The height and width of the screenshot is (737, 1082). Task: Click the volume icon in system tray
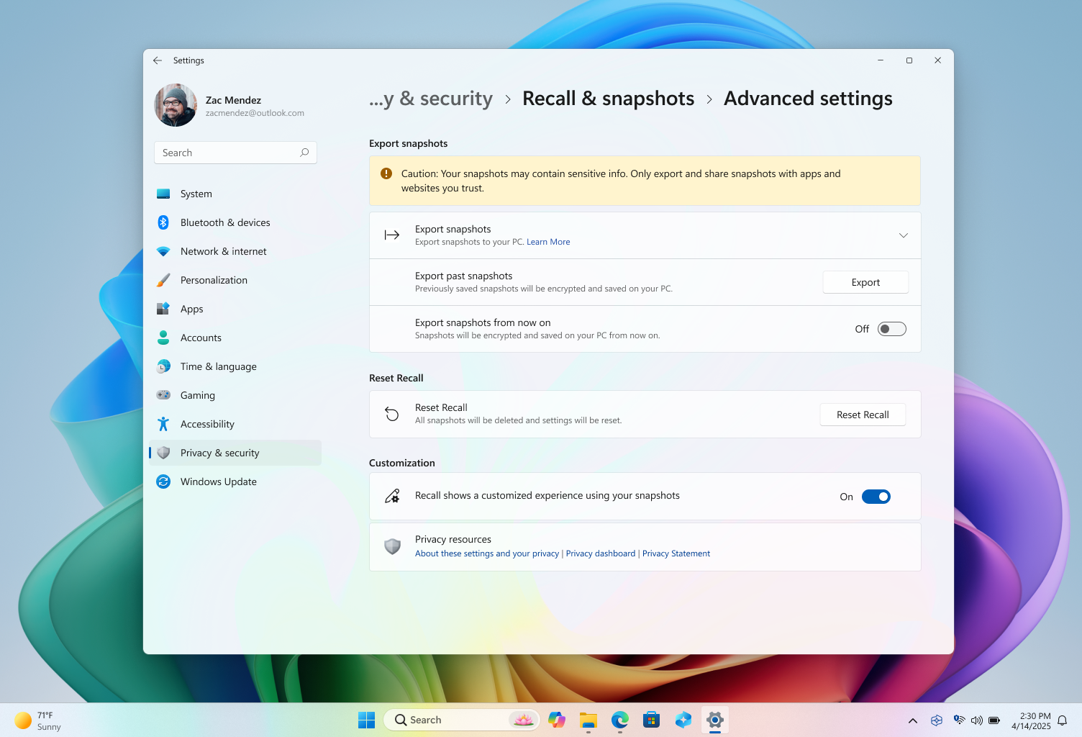977,720
